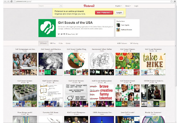
Task: Click the 100th Anniversary Eve.. board title
Action: (103, 112)
